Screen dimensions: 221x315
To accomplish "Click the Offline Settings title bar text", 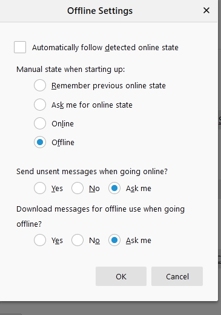I will coord(100,11).
